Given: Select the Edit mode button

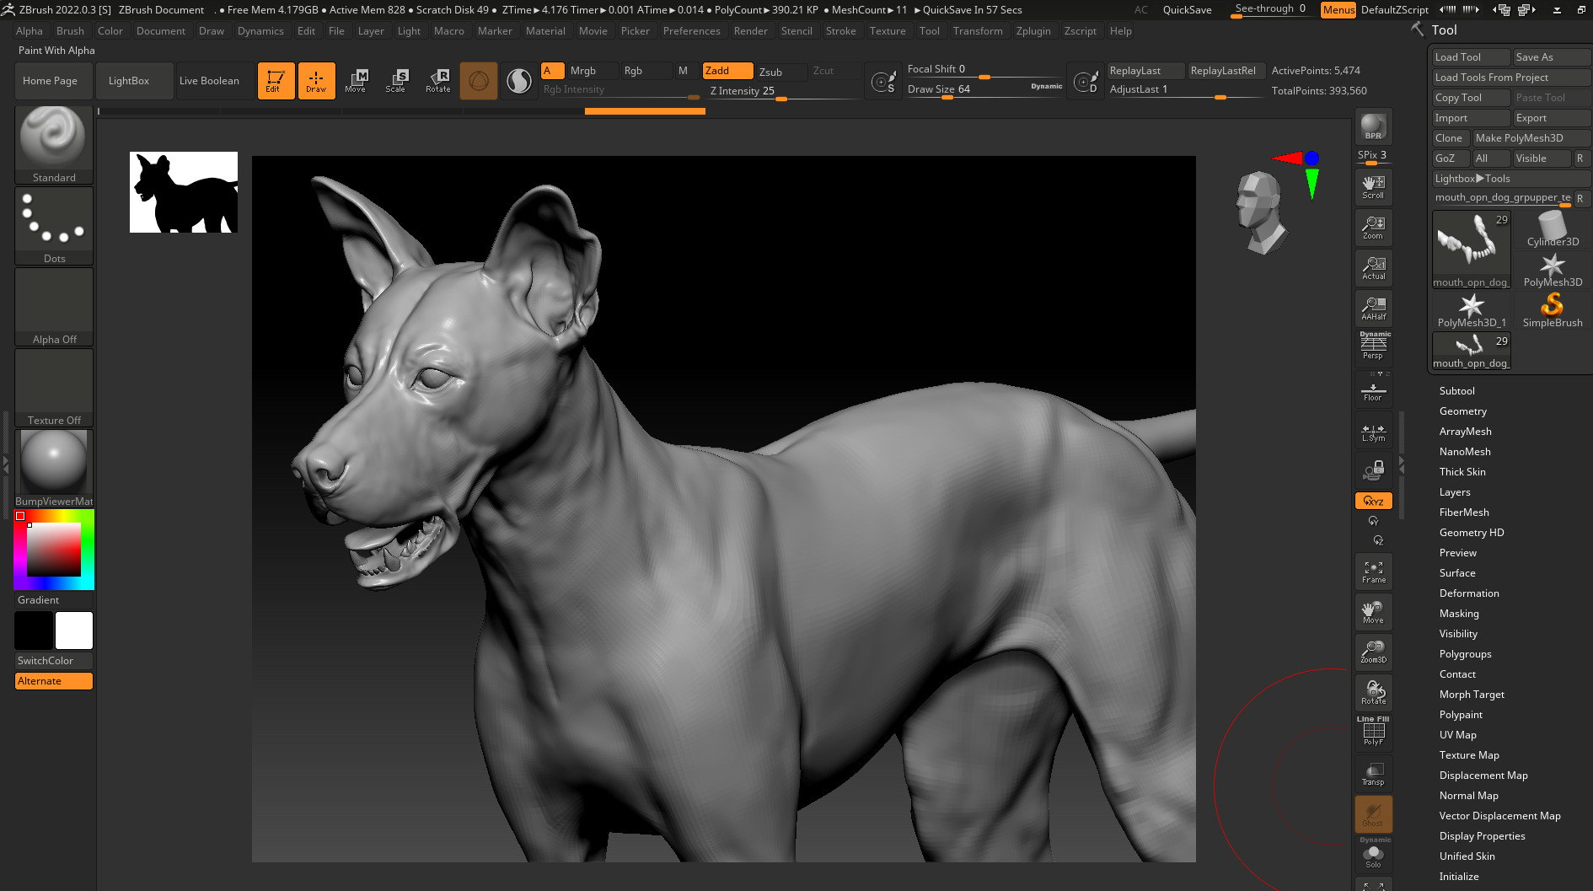Looking at the screenshot, I should [x=276, y=81].
